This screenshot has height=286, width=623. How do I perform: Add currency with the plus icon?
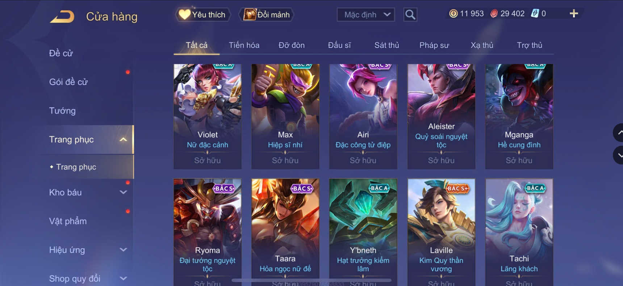point(574,14)
